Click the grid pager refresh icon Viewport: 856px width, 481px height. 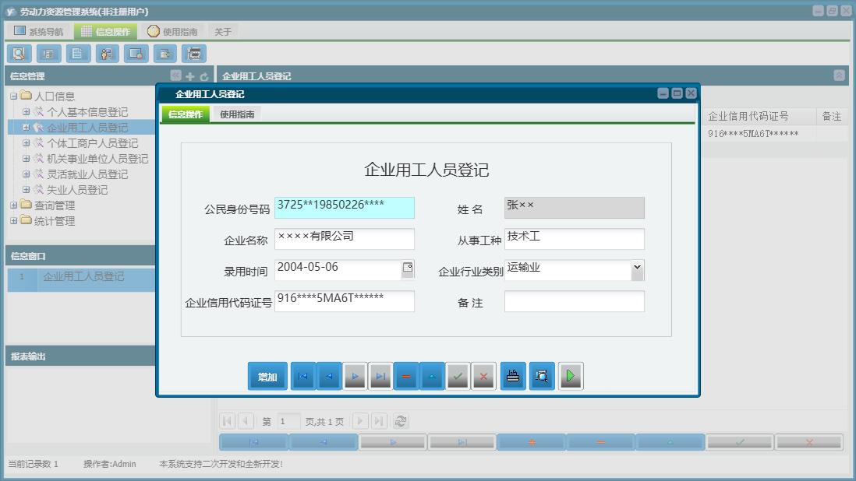coord(401,421)
